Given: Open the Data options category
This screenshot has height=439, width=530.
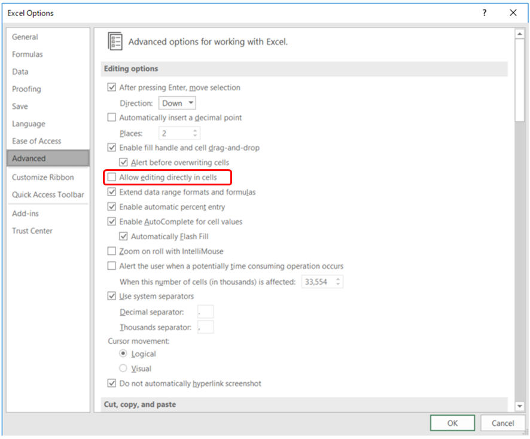Looking at the screenshot, I should point(20,72).
